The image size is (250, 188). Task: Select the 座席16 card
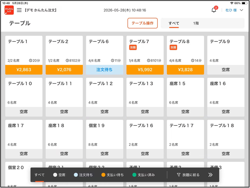point(226,97)
